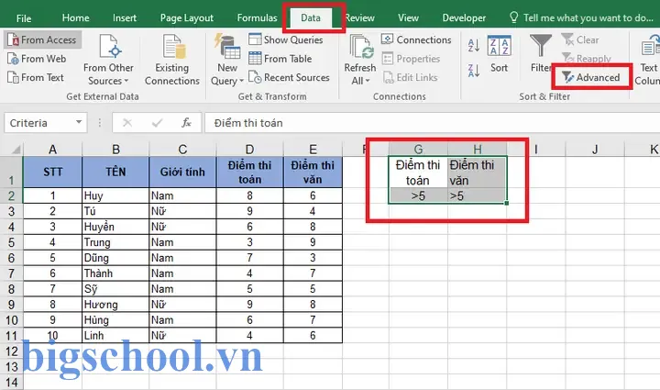Click Show Queries

(286, 39)
